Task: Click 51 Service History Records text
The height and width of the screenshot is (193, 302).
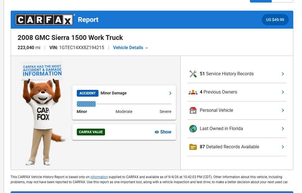Action: [226, 74]
